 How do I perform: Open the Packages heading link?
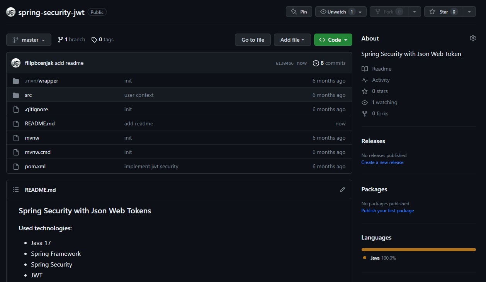(374, 189)
